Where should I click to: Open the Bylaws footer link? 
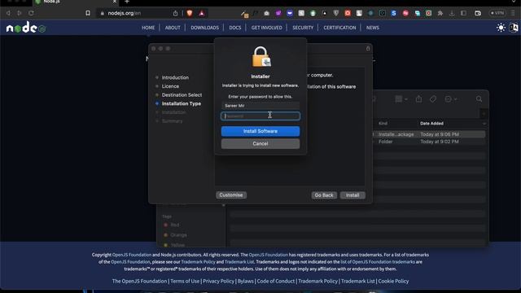[x=246, y=281]
